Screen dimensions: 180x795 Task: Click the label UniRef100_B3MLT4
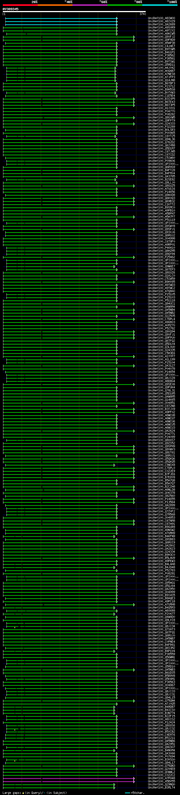(x=161, y=787)
